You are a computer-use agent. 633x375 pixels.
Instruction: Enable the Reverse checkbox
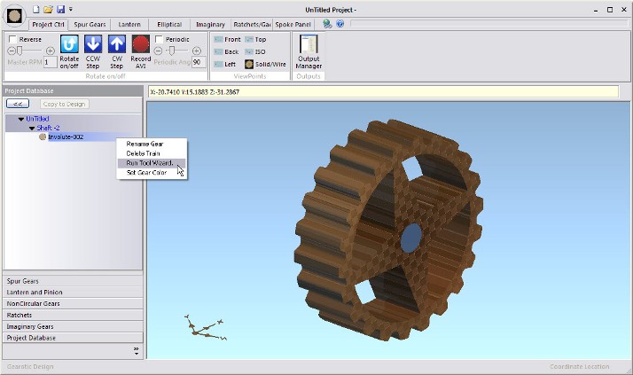[12, 40]
